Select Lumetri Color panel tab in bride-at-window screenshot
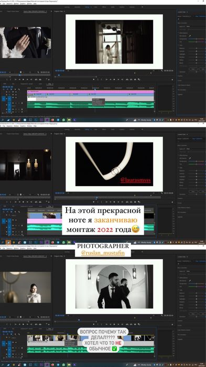The image size is (206, 367). click(182, 12)
